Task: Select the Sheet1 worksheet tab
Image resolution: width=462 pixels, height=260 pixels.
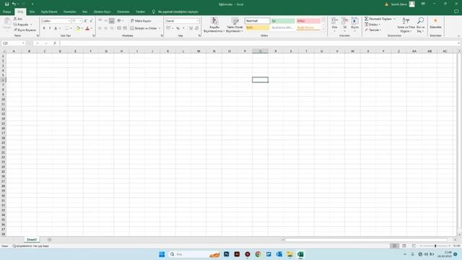Action: [32, 240]
